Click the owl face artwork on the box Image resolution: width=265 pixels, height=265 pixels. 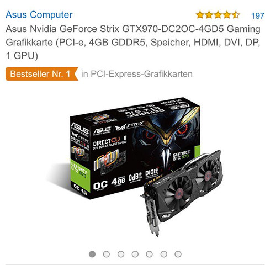[166, 140]
